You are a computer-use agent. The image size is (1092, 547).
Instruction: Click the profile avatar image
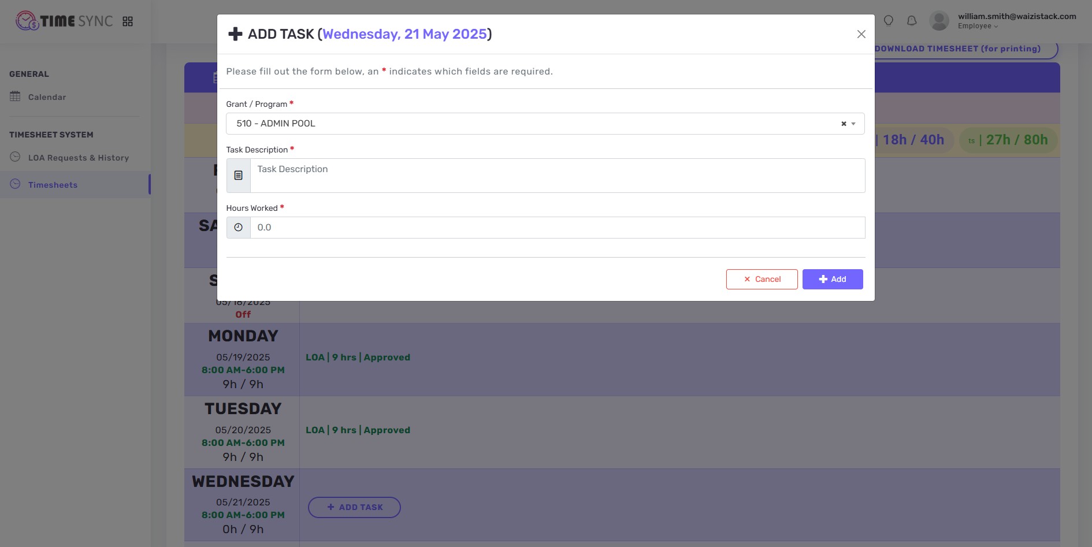[939, 21]
